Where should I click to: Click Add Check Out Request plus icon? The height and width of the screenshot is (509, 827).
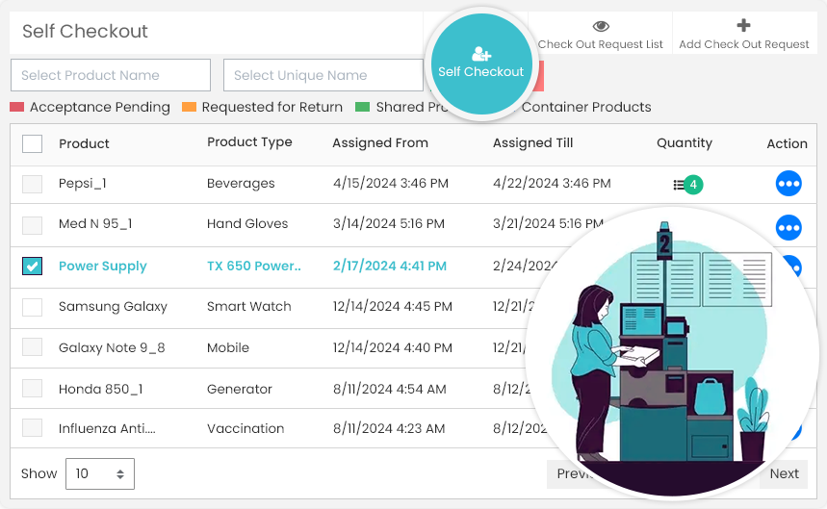click(x=743, y=26)
